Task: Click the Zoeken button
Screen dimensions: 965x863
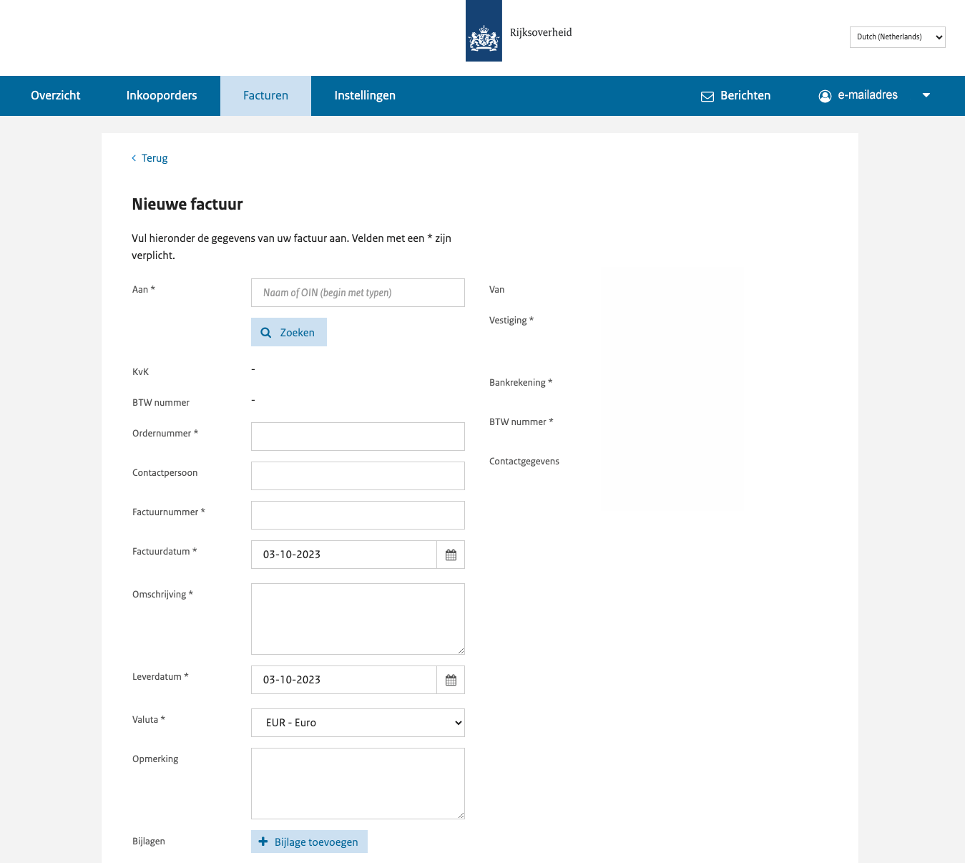Action: pyautogui.click(x=289, y=333)
